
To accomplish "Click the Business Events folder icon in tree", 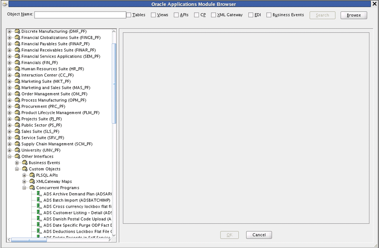I will (x=25, y=162).
